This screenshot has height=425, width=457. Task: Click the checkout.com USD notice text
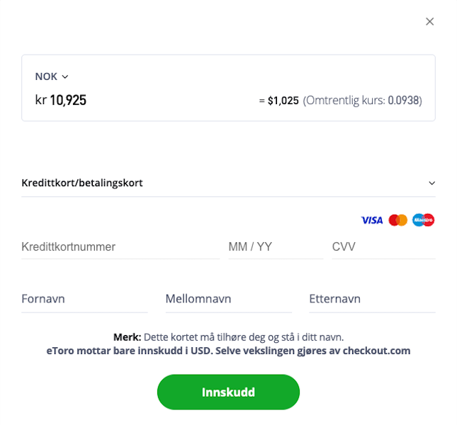pos(228,351)
